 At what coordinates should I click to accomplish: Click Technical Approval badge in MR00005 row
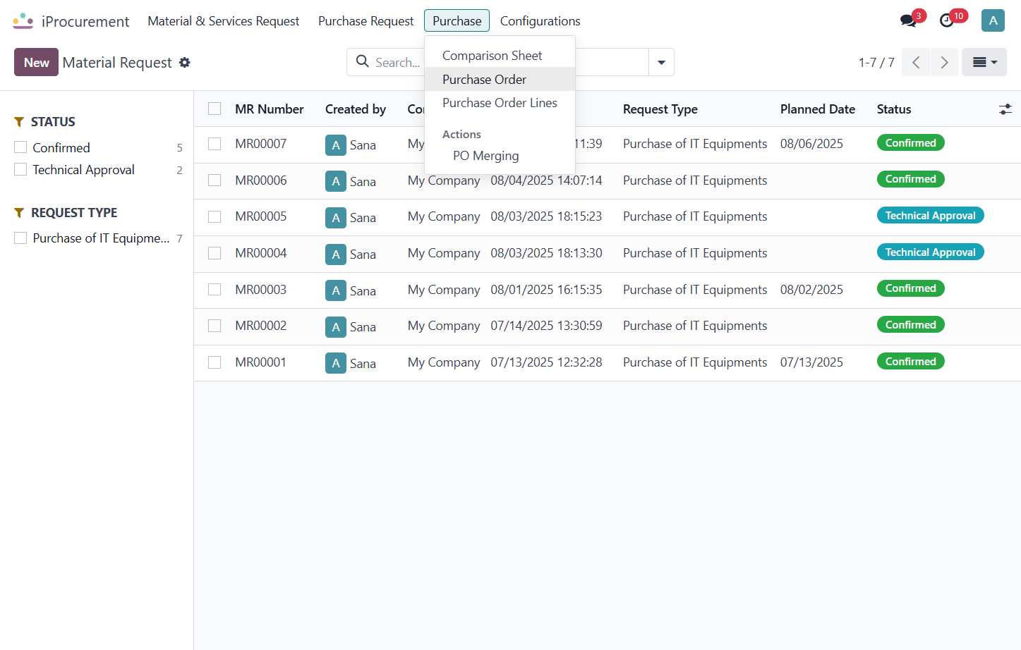click(x=930, y=216)
